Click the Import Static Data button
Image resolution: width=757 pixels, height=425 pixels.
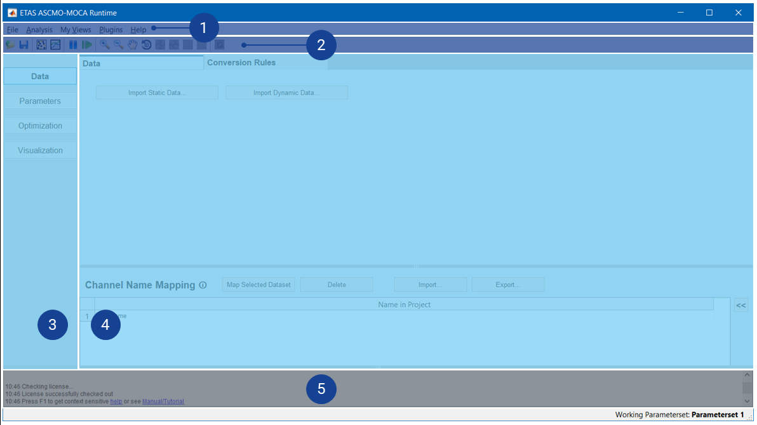(157, 93)
